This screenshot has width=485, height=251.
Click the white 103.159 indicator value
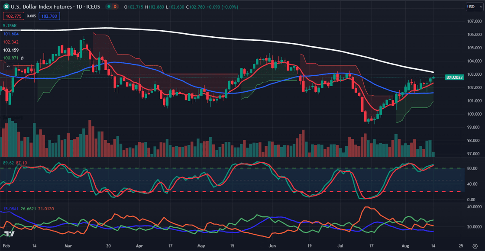pyautogui.click(x=11, y=50)
